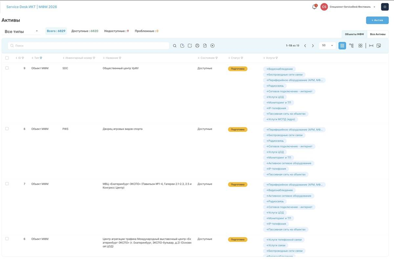The image size is (394, 262).
Task: Open filter for Инвентарный номер column
Action: 94,58
